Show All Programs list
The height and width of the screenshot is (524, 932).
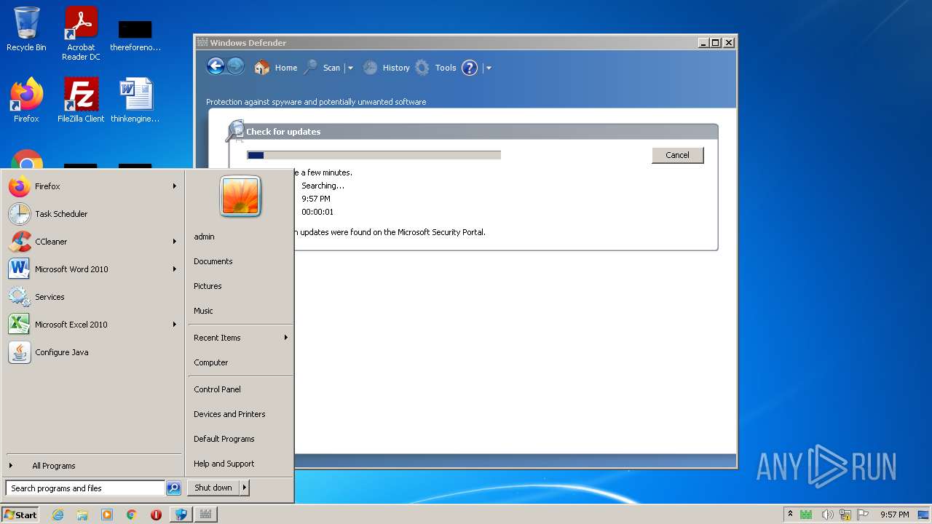pos(93,466)
